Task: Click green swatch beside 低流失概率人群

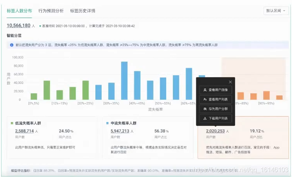Action: pos(12,123)
